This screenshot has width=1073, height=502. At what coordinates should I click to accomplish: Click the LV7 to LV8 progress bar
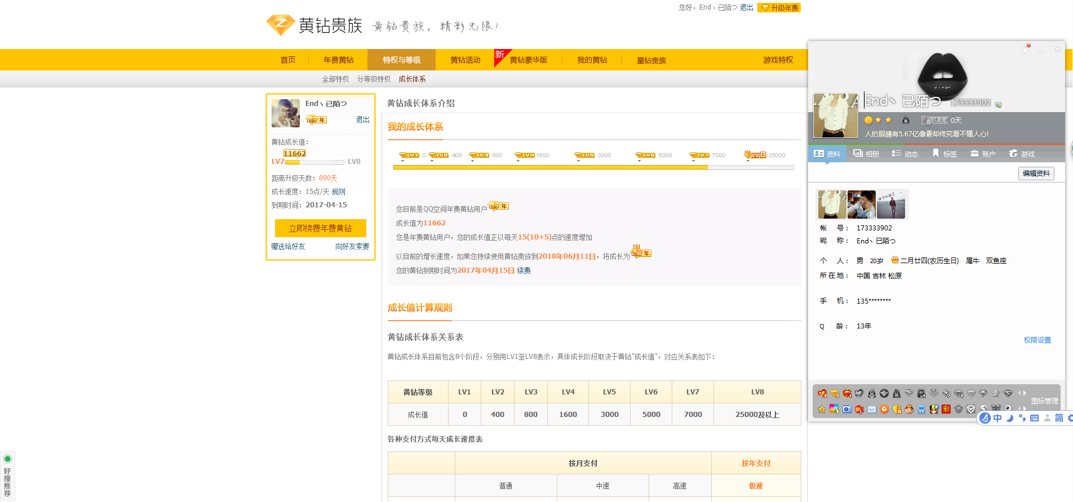pos(314,162)
